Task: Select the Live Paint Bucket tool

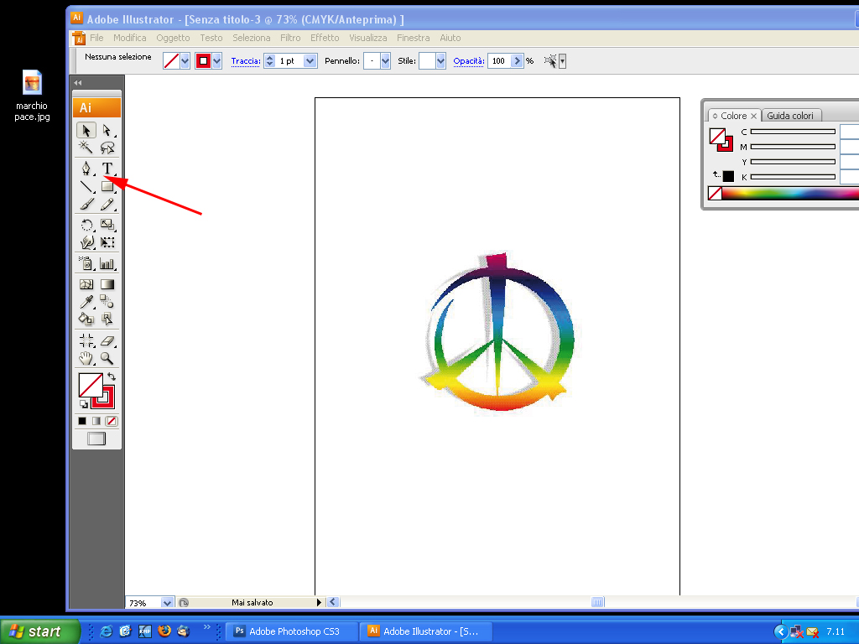Action: (x=86, y=318)
